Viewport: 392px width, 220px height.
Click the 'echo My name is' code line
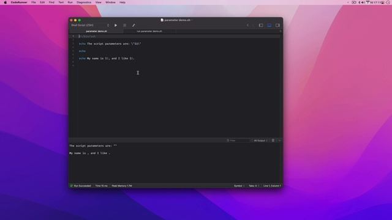(x=107, y=59)
